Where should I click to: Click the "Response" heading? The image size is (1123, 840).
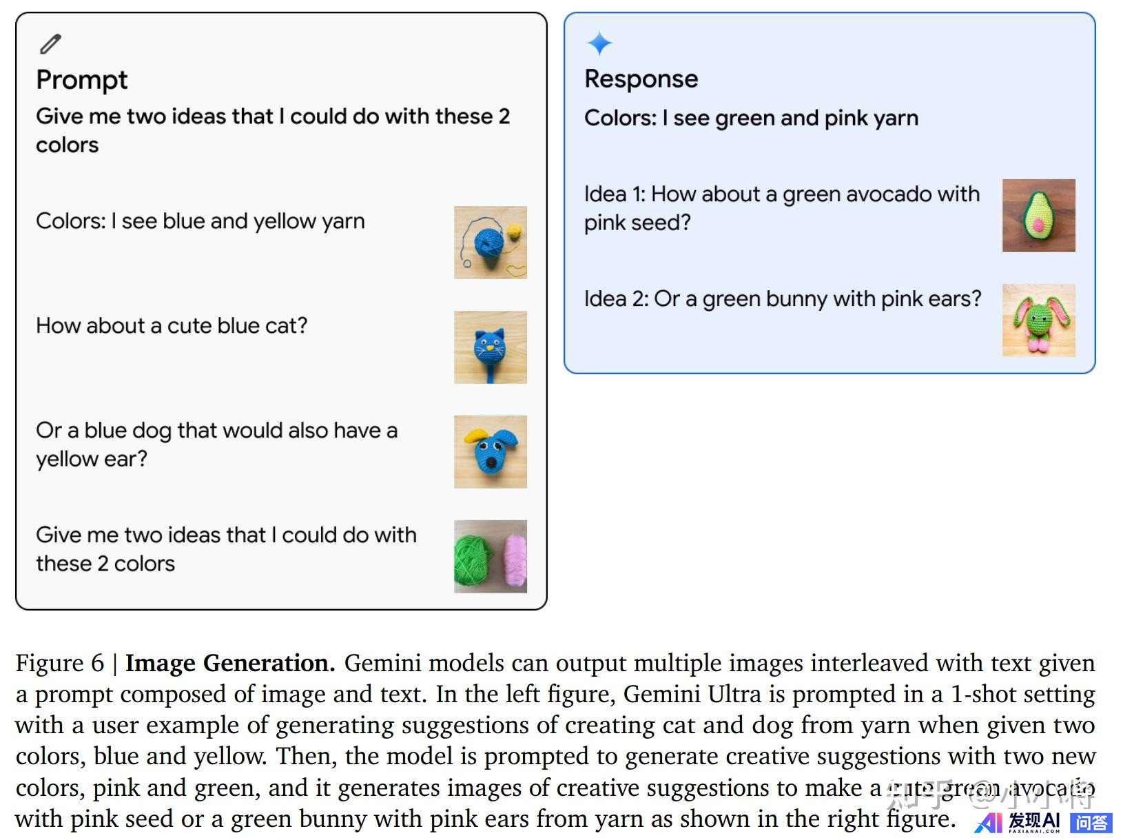click(641, 79)
